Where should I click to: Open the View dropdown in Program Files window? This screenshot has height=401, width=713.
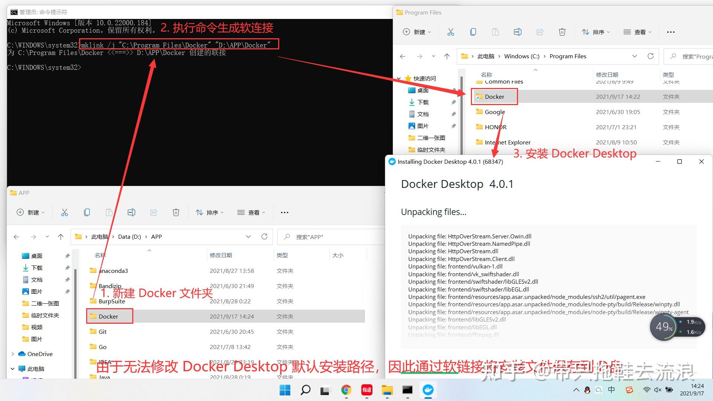tap(638, 32)
